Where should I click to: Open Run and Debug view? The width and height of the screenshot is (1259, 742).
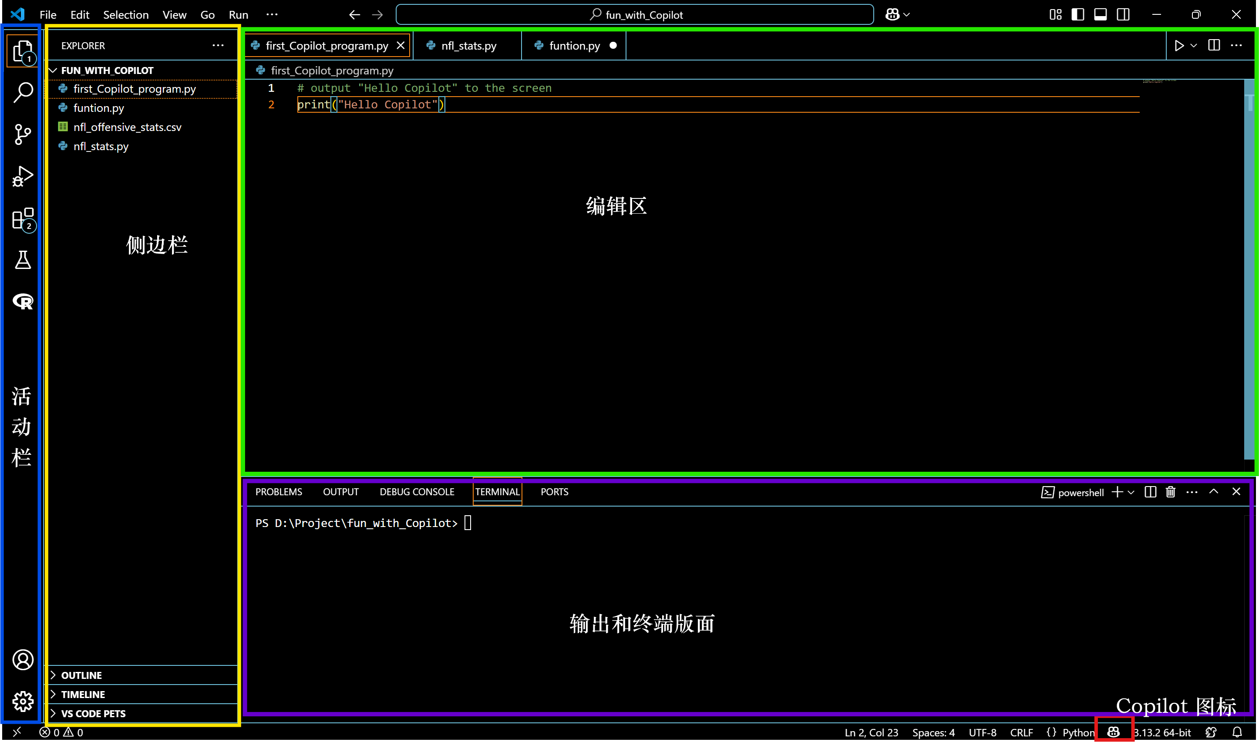click(x=23, y=177)
